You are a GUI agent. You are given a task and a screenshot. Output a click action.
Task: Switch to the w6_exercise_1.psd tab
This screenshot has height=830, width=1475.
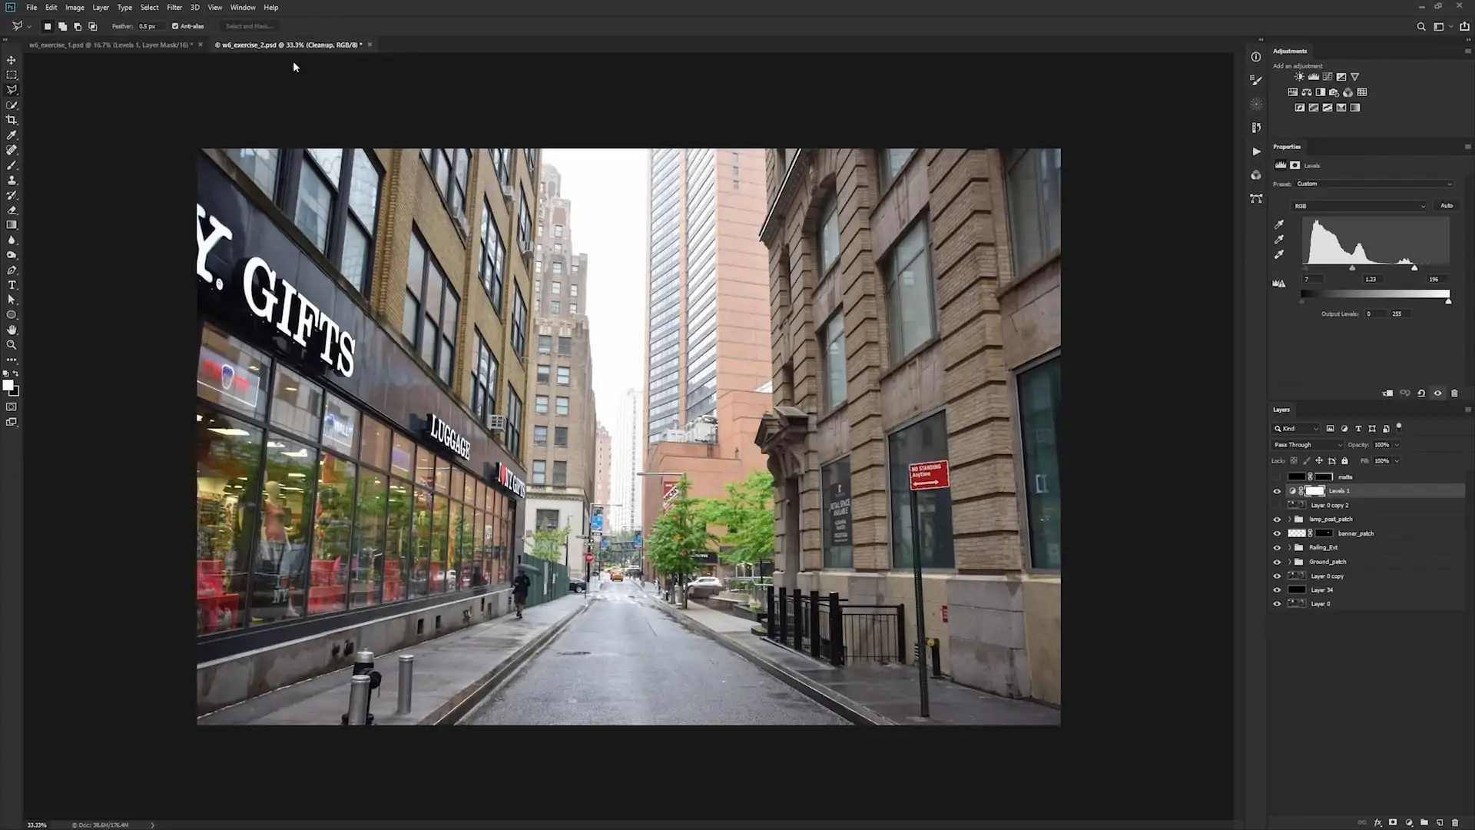pos(110,45)
